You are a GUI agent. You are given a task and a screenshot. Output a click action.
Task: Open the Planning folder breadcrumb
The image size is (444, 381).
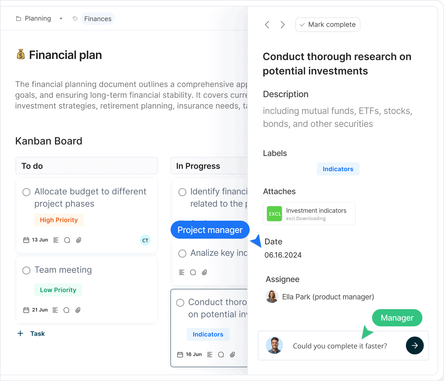pyautogui.click(x=33, y=18)
